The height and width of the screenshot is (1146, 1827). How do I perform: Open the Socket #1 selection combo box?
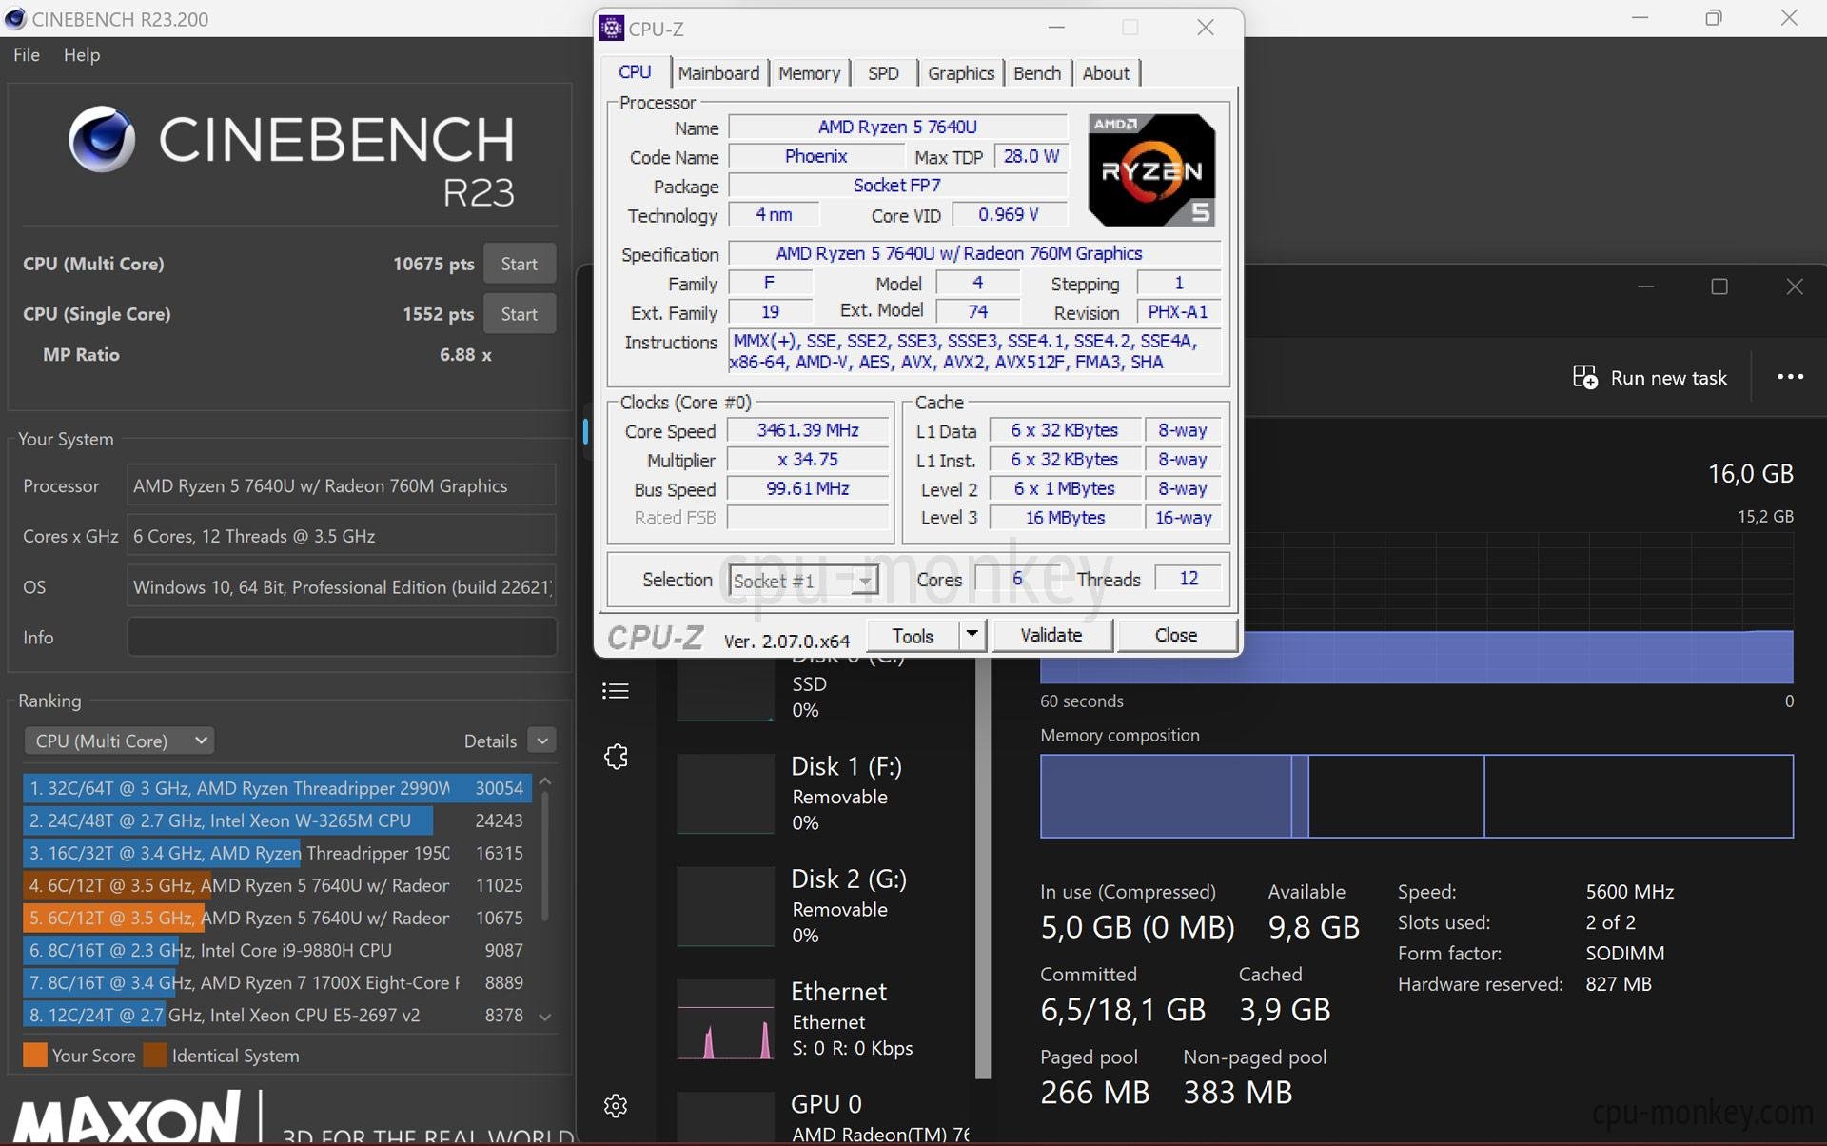pyautogui.click(x=803, y=580)
